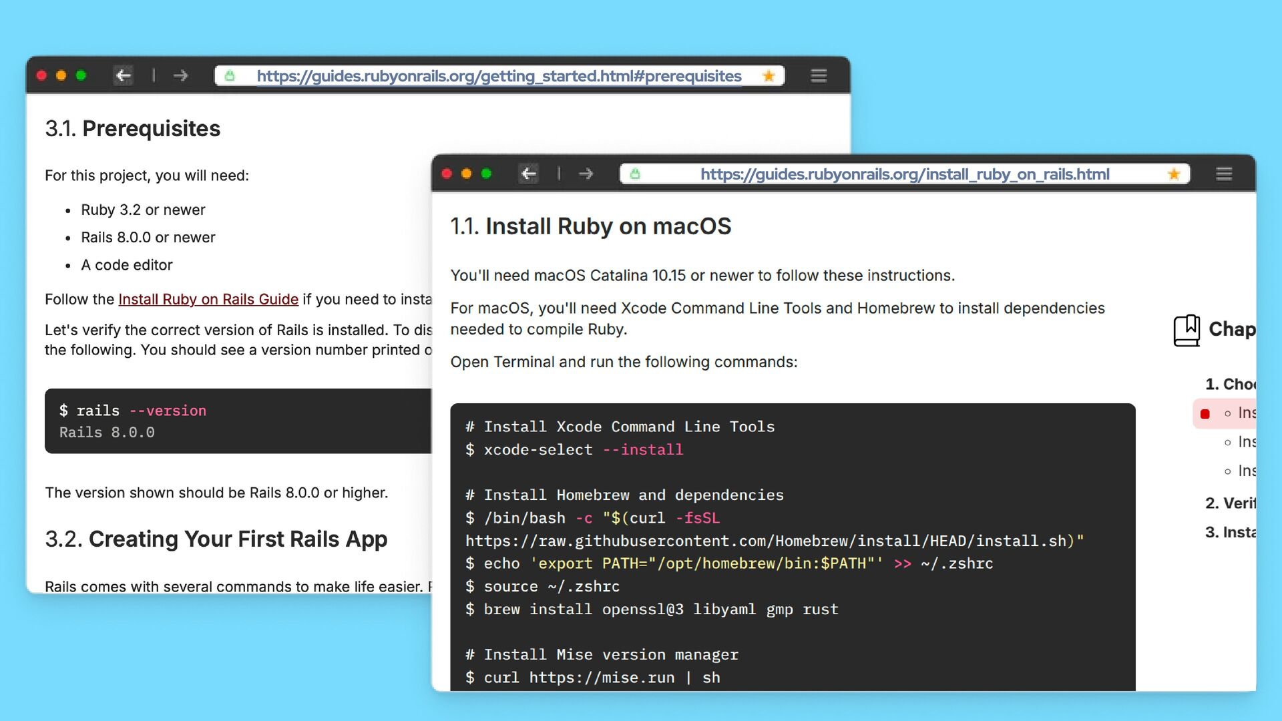Screen dimensions: 1282x721
Task: Click the 'Rails 8.0.0' output line
Action: pyautogui.click(x=107, y=433)
